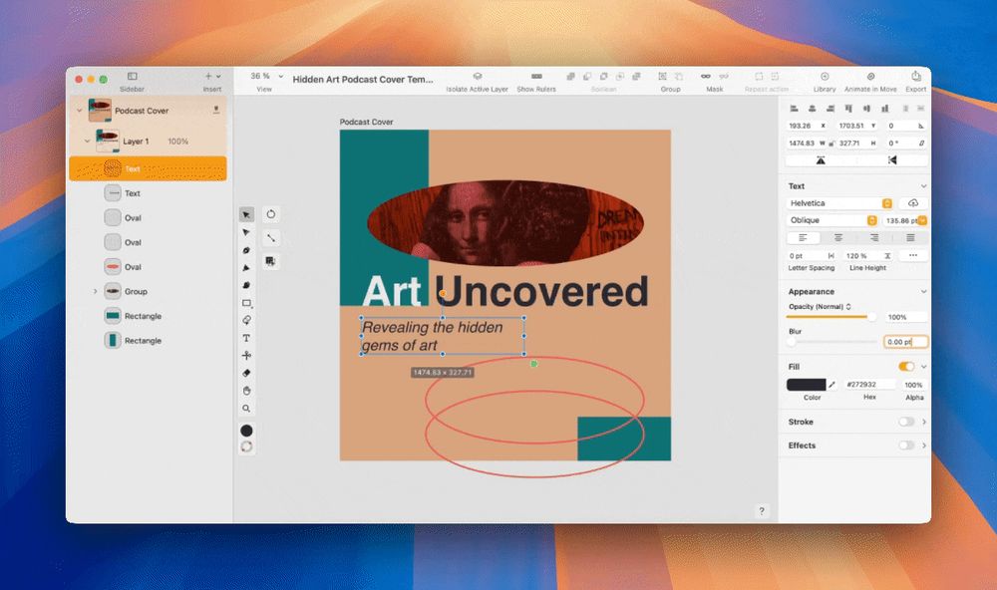Collapse the Text section chevron
The width and height of the screenshot is (997, 590).
click(x=923, y=186)
